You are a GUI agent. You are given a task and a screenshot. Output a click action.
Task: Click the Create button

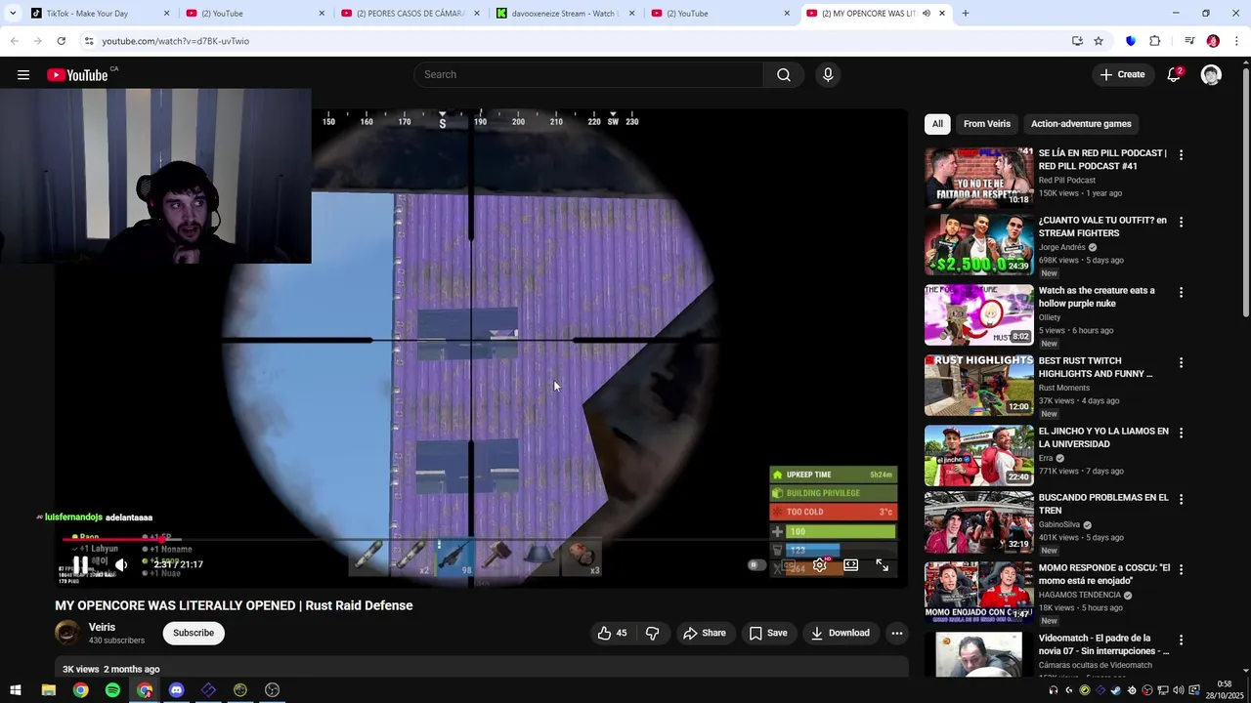click(1122, 75)
